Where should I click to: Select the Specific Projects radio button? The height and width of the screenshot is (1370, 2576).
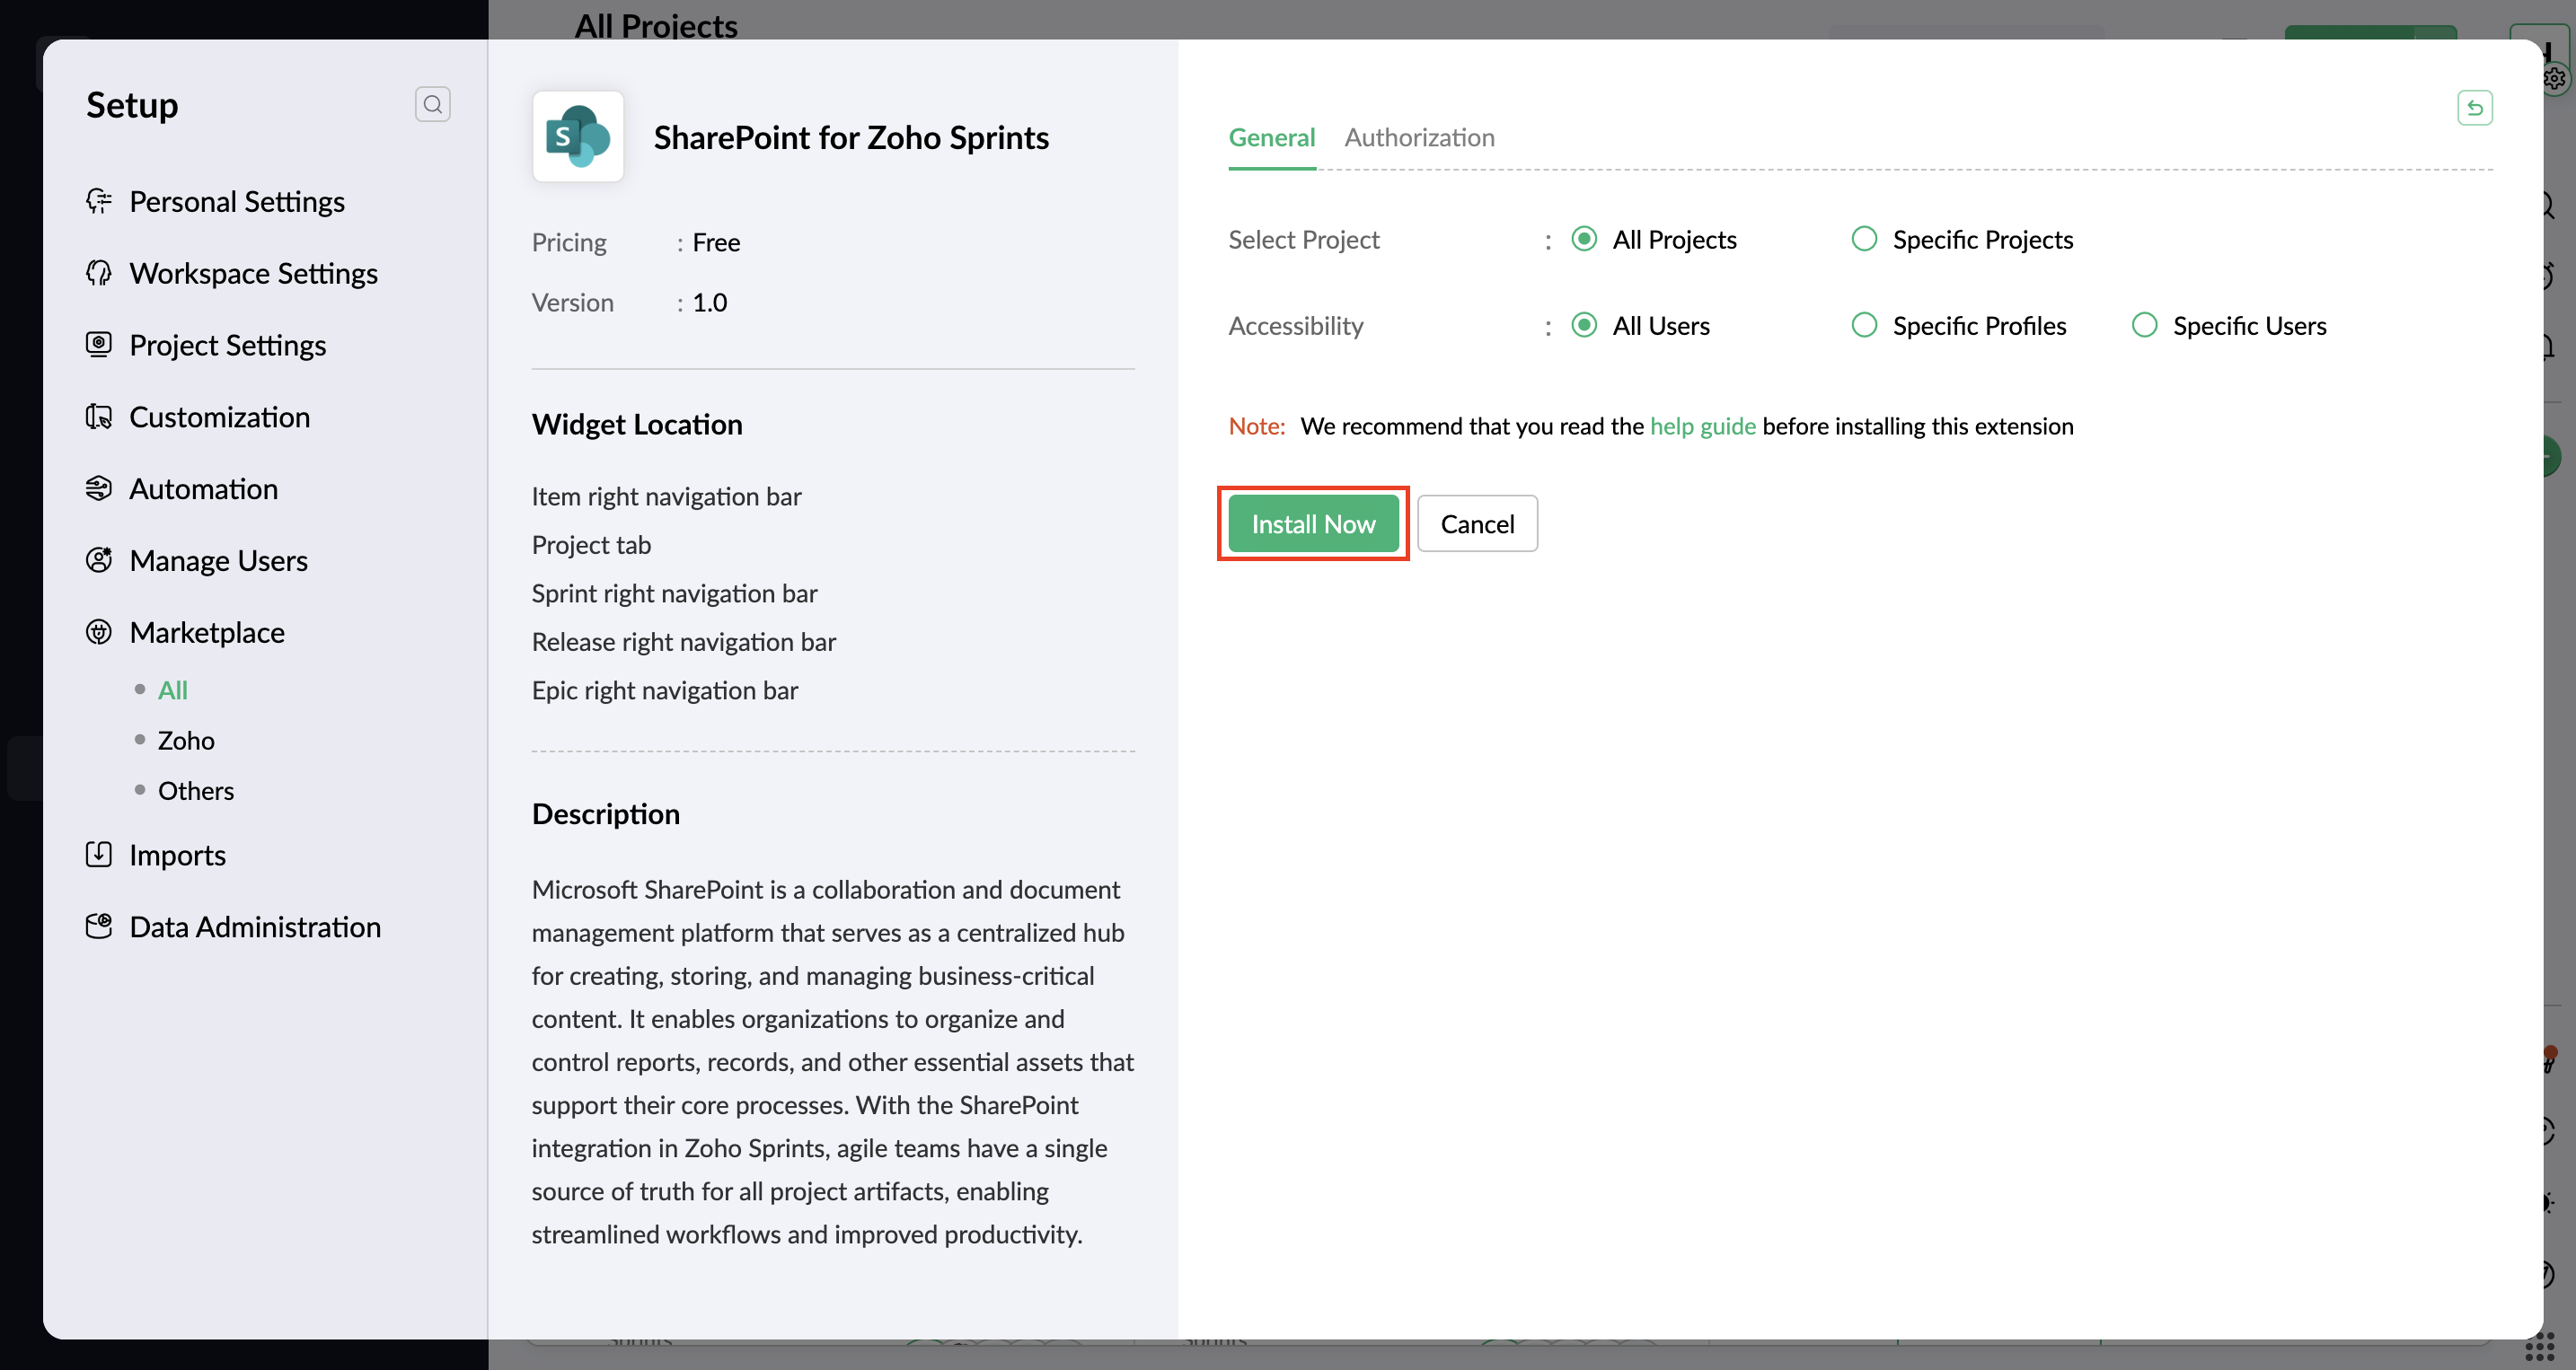point(1864,239)
